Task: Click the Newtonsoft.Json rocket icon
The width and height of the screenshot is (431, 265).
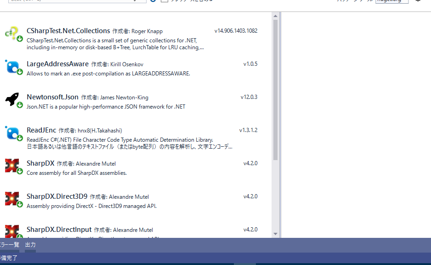Action: pos(12,98)
